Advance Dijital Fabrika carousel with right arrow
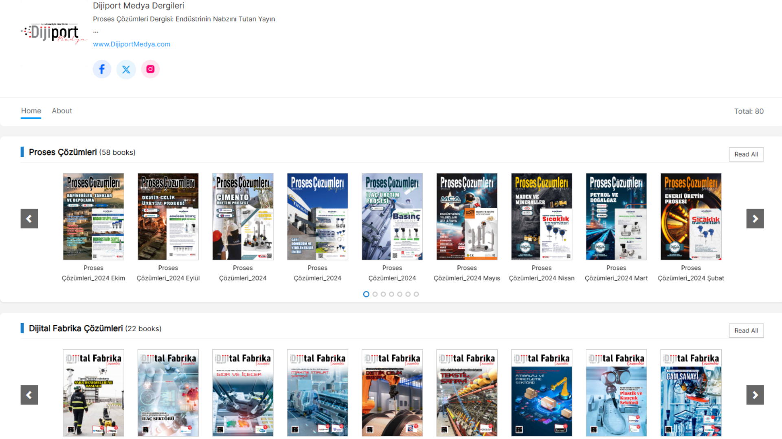Viewport: 782px width, 439px height. tap(755, 395)
